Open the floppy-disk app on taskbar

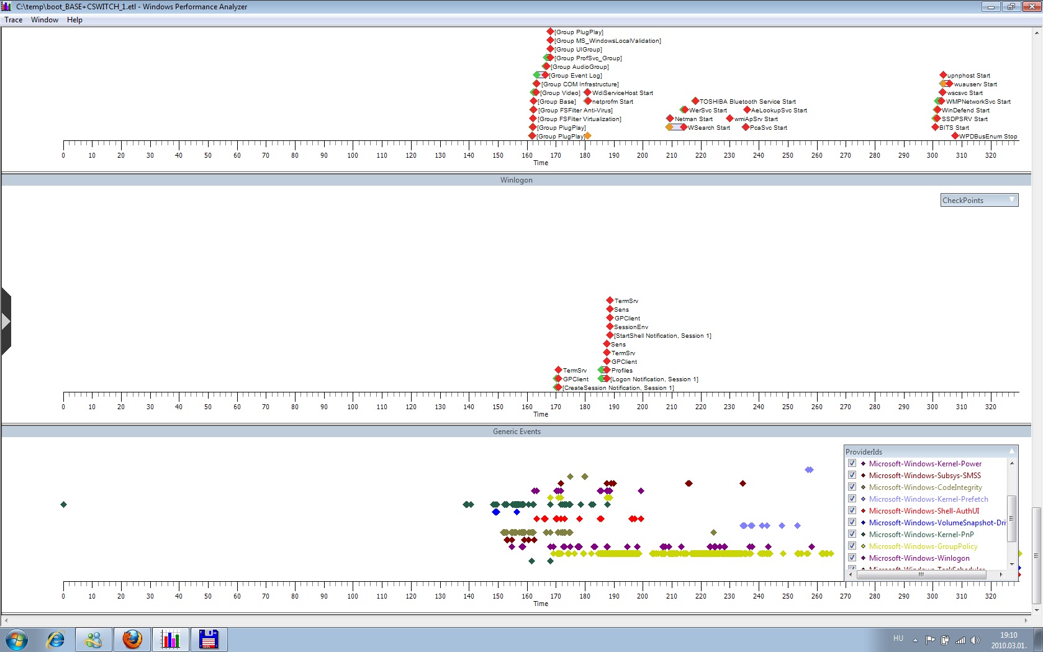point(209,640)
